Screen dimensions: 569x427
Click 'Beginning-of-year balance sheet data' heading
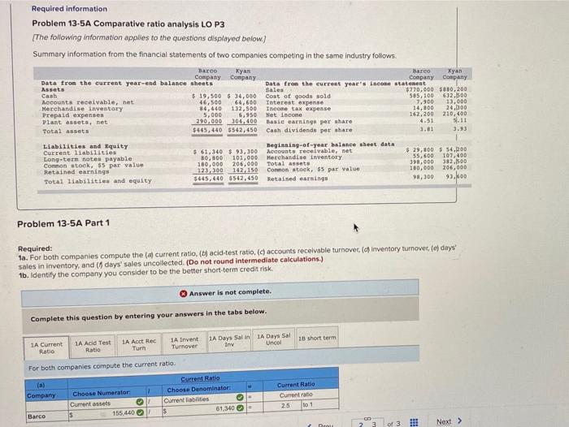[331, 144]
